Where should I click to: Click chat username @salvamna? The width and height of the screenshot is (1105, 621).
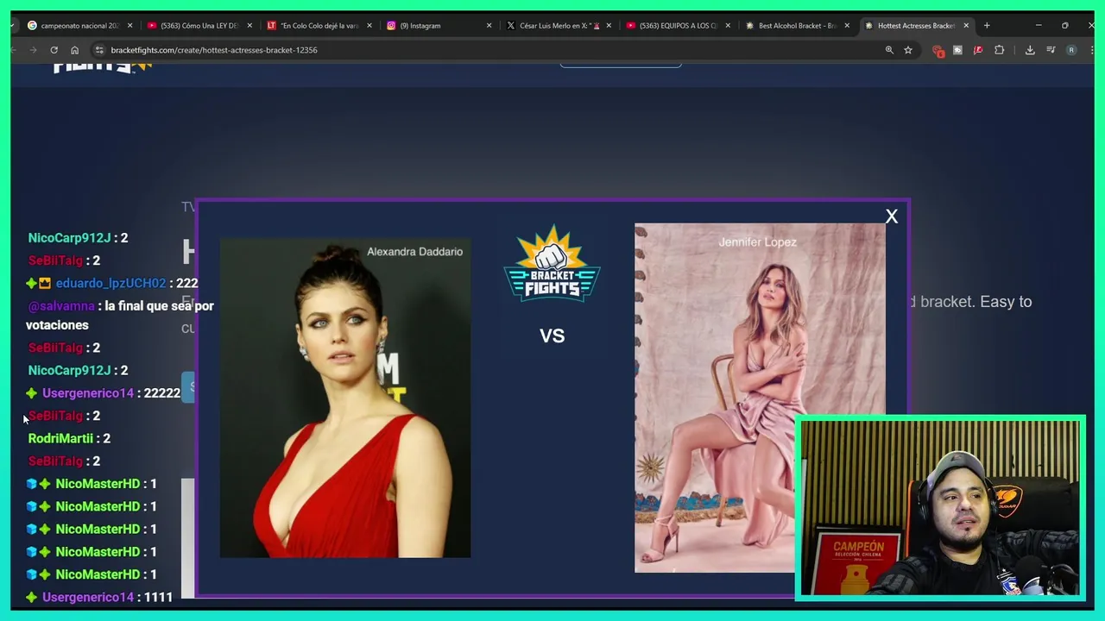click(x=61, y=306)
